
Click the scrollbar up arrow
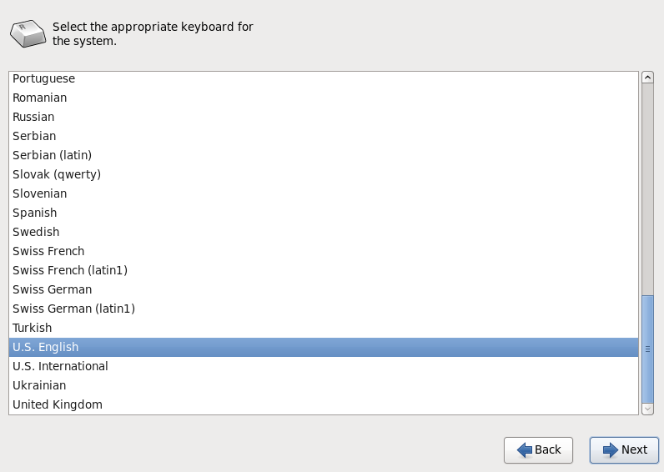647,77
